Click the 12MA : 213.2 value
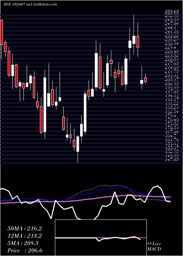Viewport: 183px width, 256px height. (25, 236)
